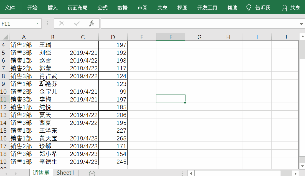Click the Cancel (X) icon beside formula bar
Screen dimensions: 305x176
tap(61, 23)
